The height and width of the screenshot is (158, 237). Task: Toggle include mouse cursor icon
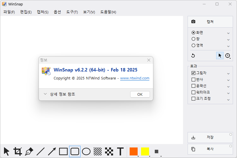click(x=220, y=56)
